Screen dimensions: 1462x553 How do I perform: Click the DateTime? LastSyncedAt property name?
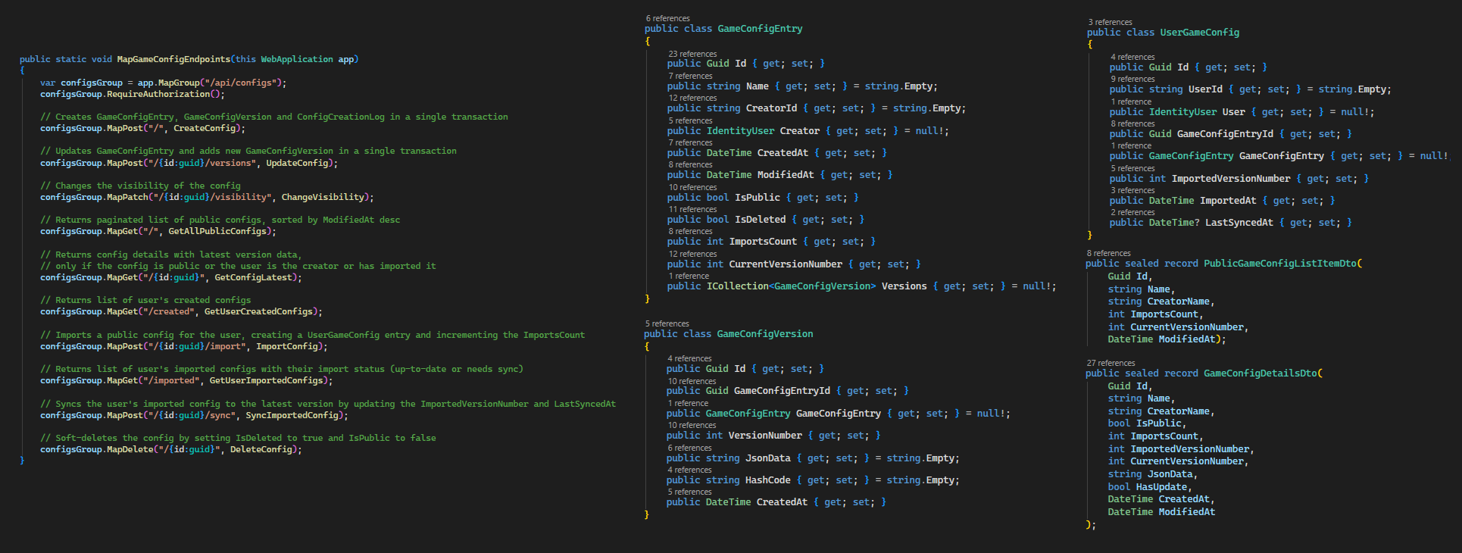1239,223
